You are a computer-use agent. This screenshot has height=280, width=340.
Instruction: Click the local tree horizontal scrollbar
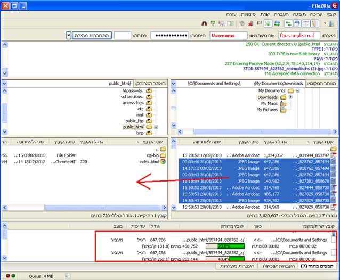coord(262,131)
